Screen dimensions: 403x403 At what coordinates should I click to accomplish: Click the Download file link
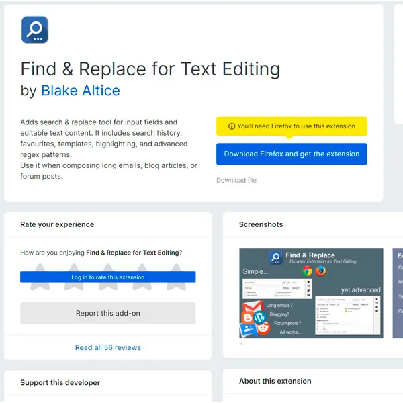(x=236, y=180)
